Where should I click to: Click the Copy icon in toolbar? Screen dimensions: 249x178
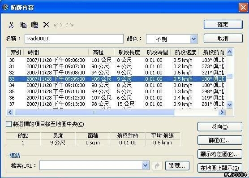(23, 25)
